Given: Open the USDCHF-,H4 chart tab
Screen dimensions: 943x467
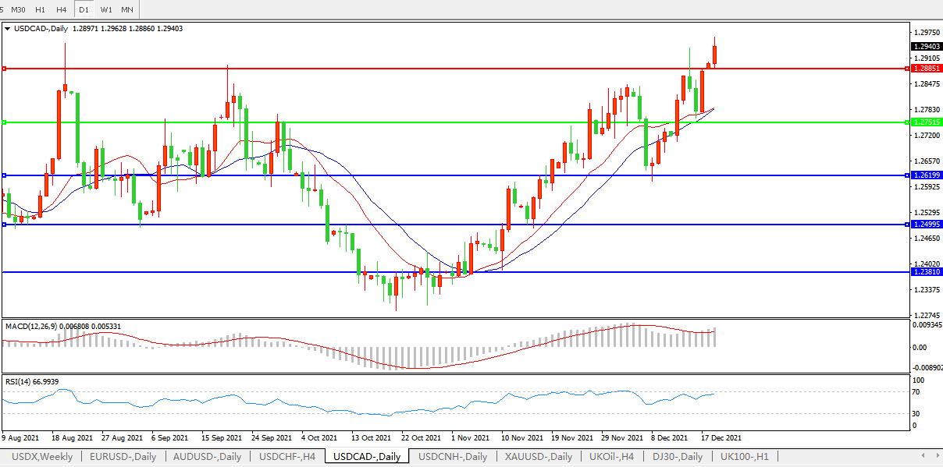Looking at the screenshot, I should pyautogui.click(x=287, y=457).
